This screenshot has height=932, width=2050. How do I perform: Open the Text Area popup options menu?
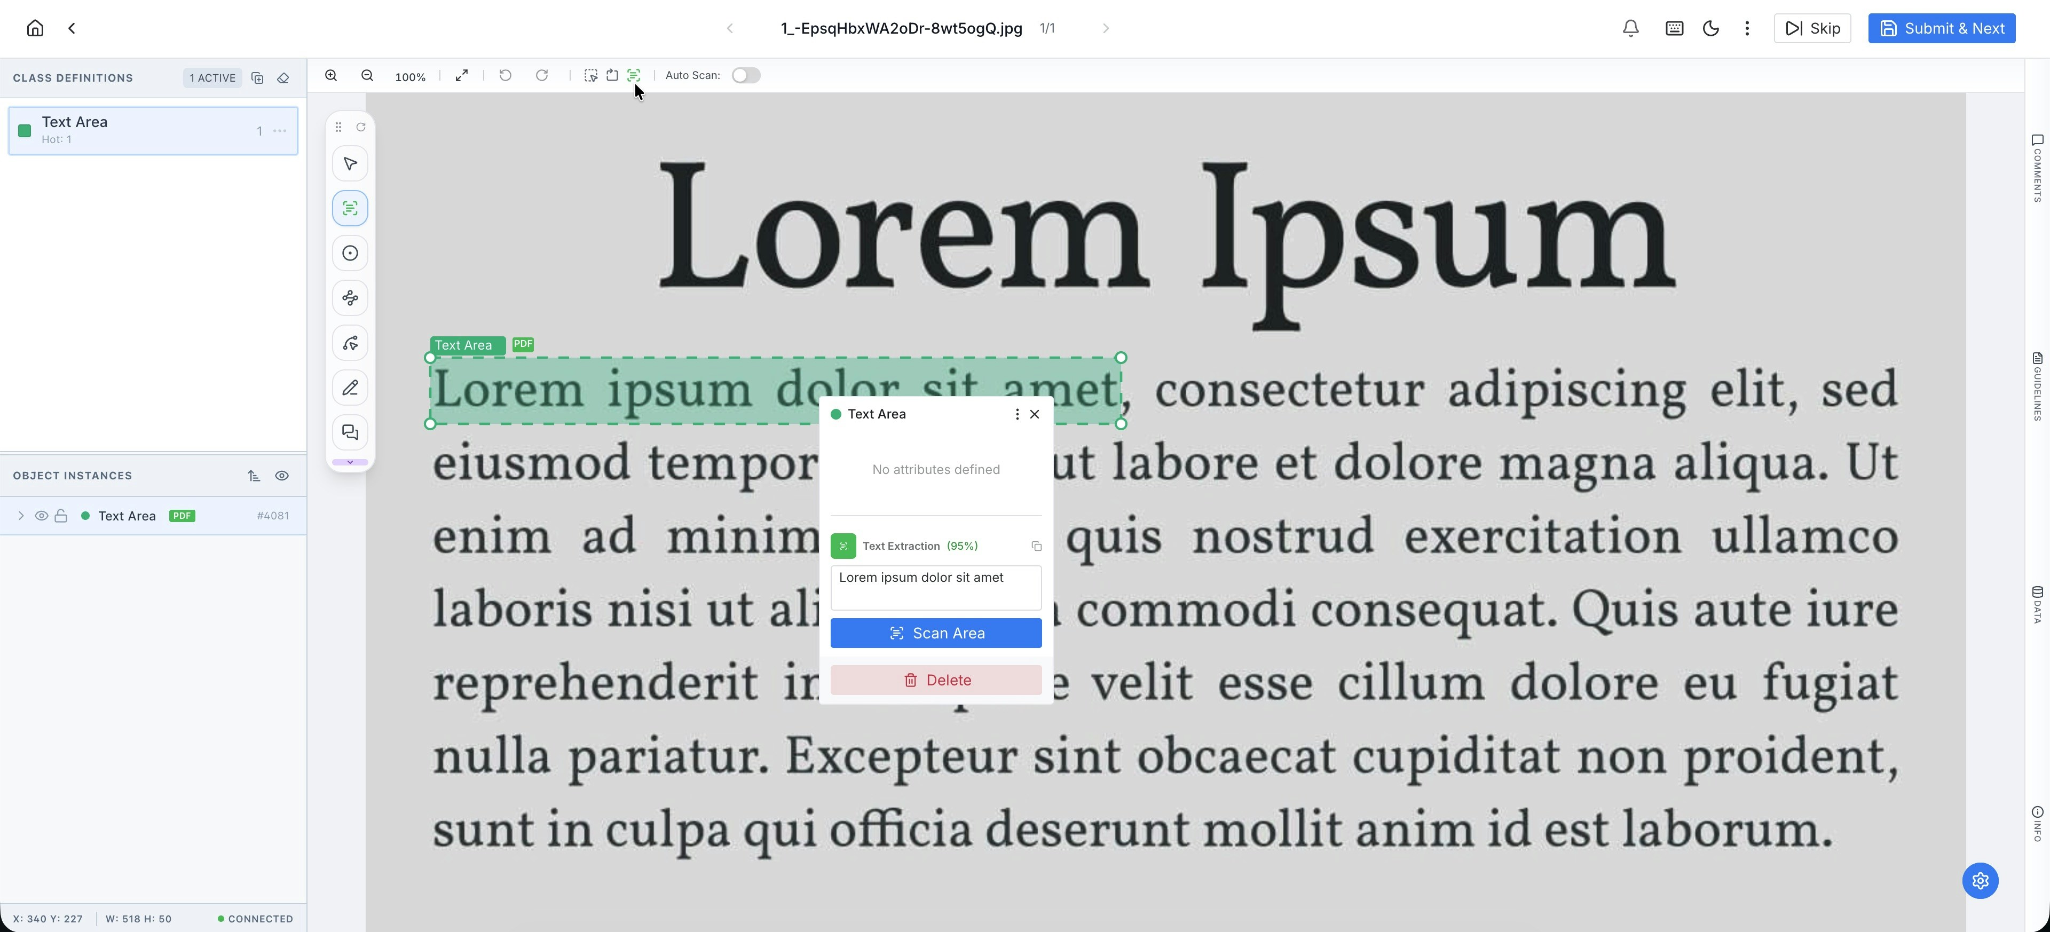click(x=1017, y=414)
